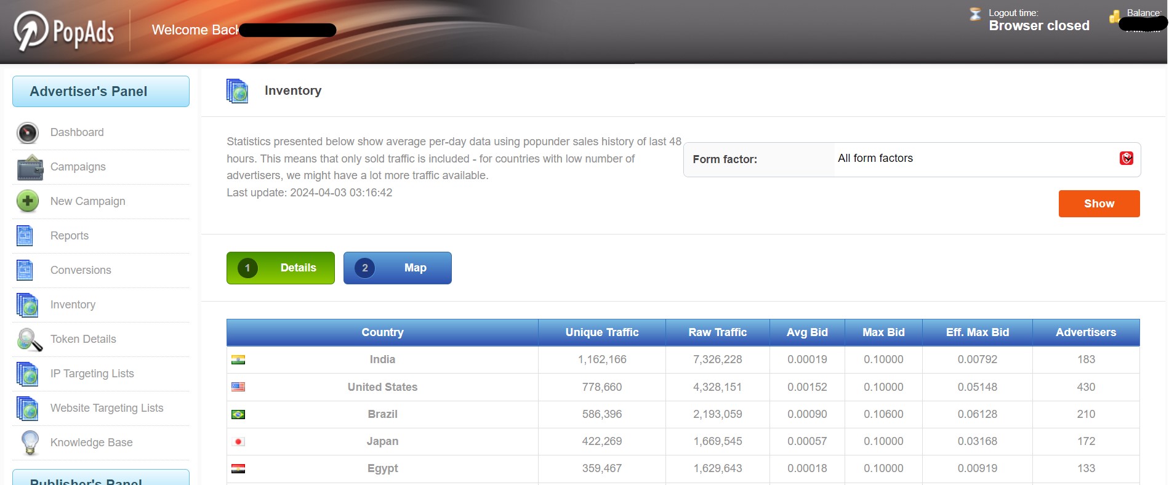Sort by Advertisers column
1169x485 pixels.
pyautogui.click(x=1086, y=332)
